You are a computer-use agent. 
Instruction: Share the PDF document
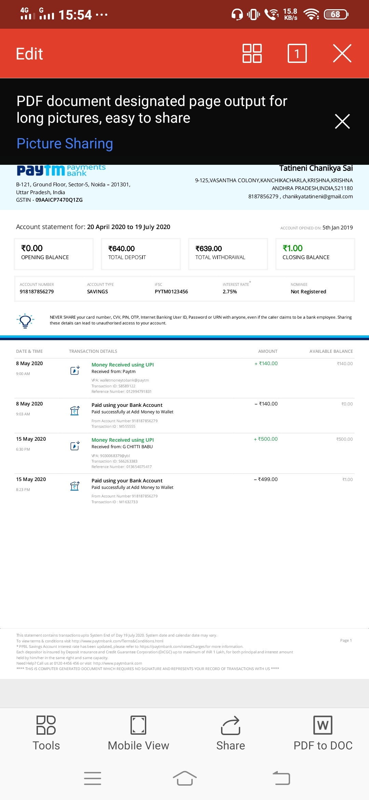231,733
